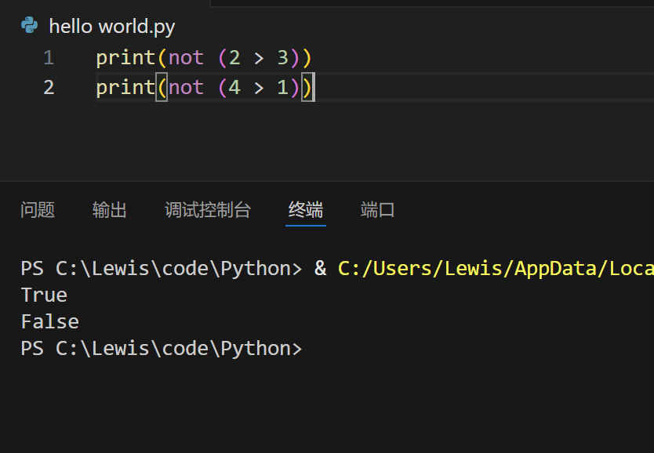Click the False output line in terminal
Viewport: 654px width, 453px height.
(x=49, y=322)
